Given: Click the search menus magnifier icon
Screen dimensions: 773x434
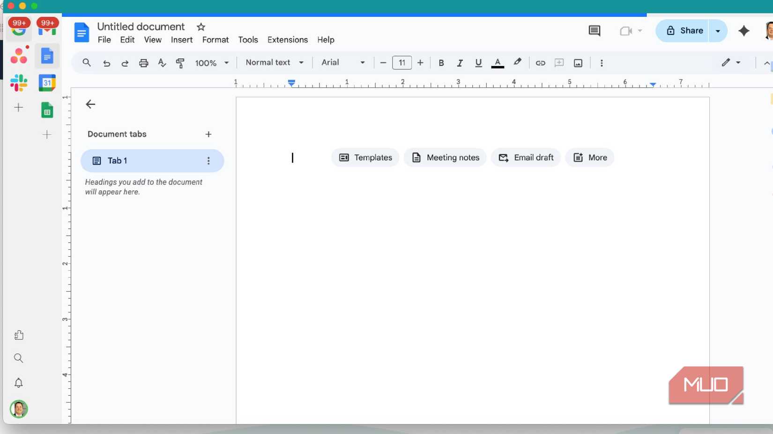Looking at the screenshot, I should tap(87, 63).
